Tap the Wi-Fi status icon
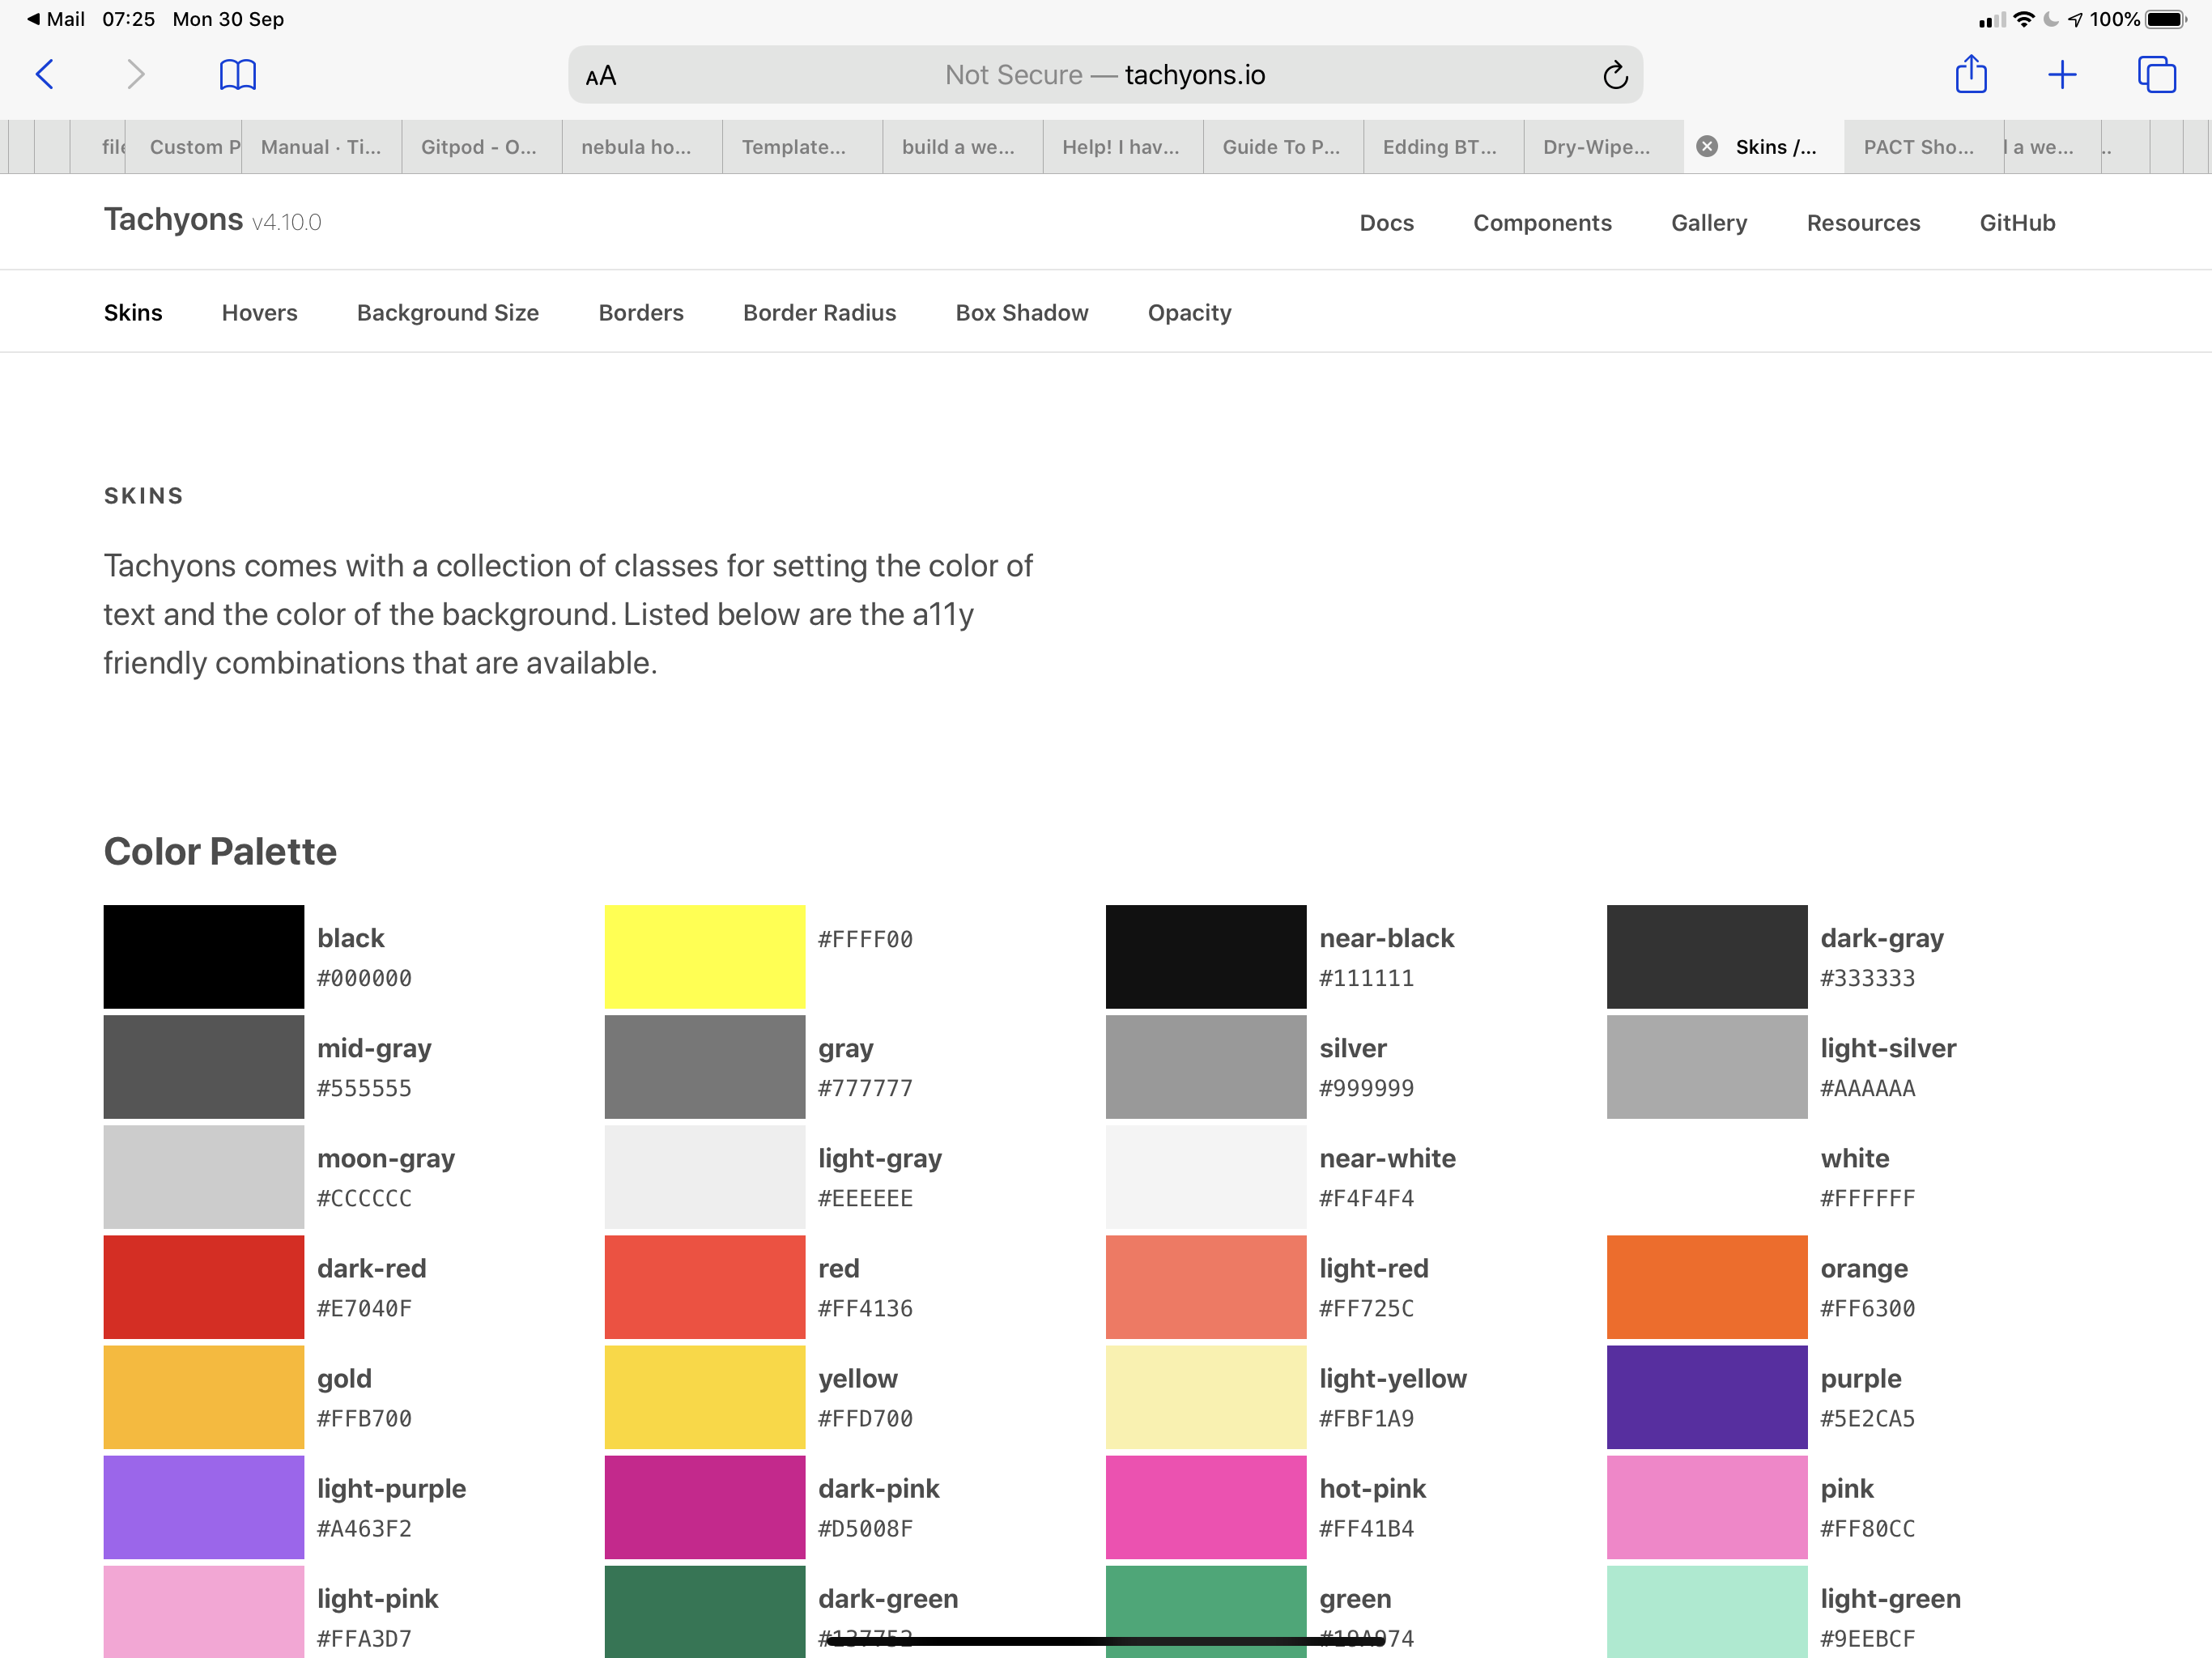Image resolution: width=2212 pixels, height=1658 pixels. tap(2023, 19)
